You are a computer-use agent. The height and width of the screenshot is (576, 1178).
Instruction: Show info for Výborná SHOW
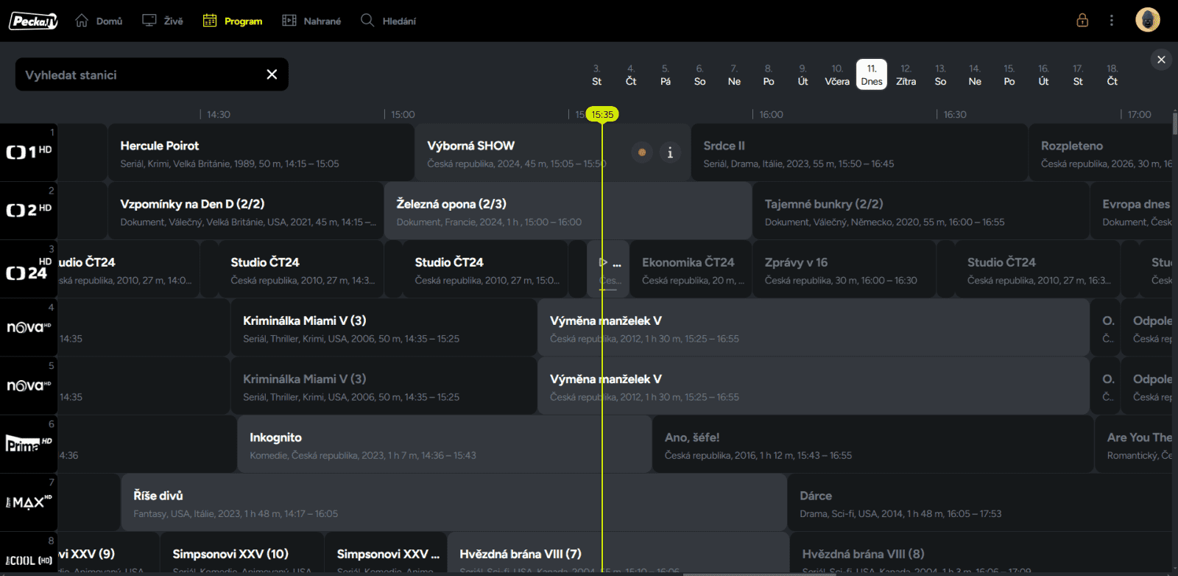(x=670, y=152)
